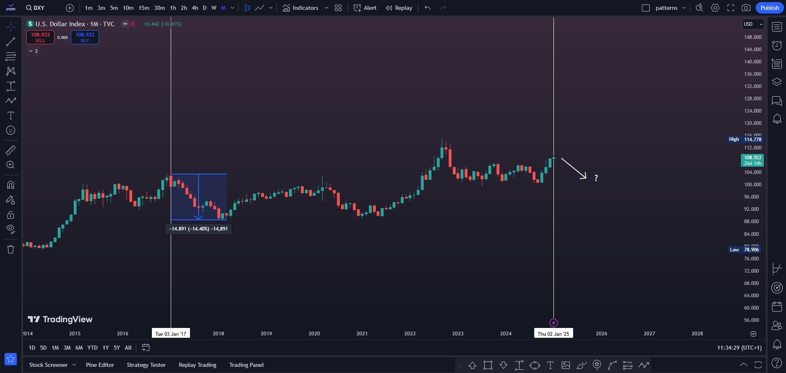Screen dimensions: 786x373
Task: Create a new Alert
Action: click(365, 8)
